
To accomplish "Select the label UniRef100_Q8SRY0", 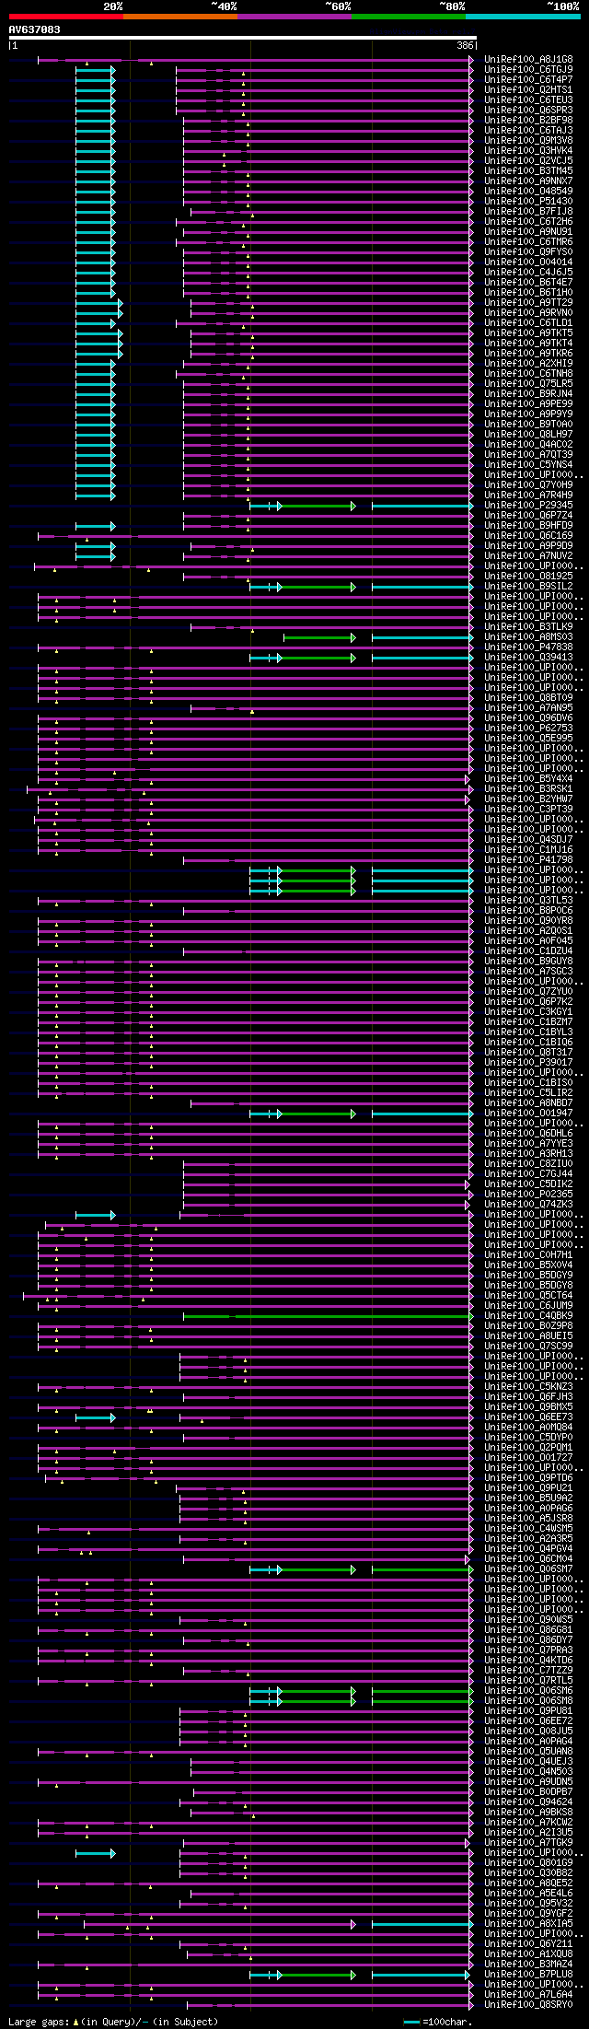I will point(528,2004).
